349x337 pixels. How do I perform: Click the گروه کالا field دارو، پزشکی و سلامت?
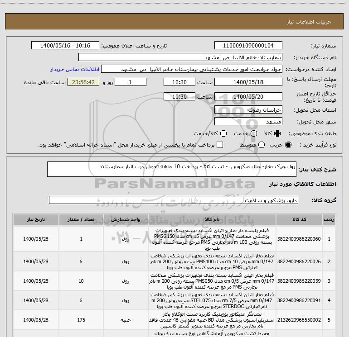point(173,200)
